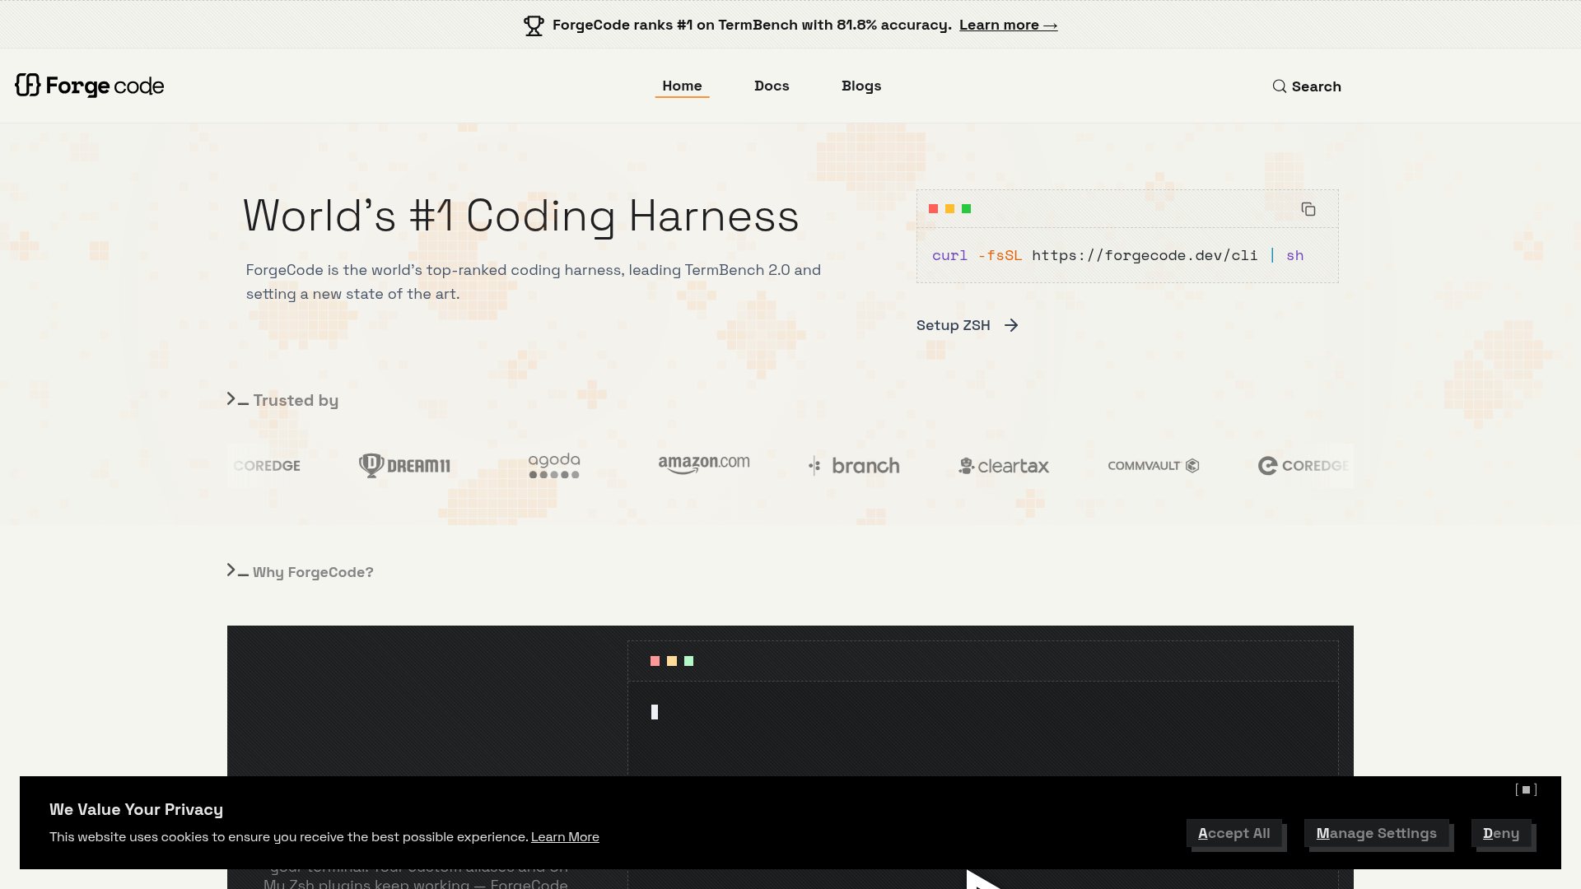Open the Blogs menu item
1581x889 pixels.
coord(861,86)
